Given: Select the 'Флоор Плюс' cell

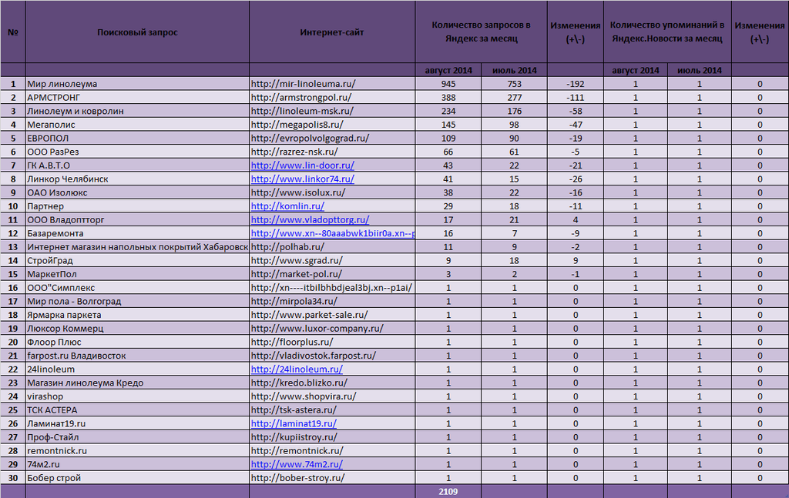Looking at the screenshot, I should 137,342.
